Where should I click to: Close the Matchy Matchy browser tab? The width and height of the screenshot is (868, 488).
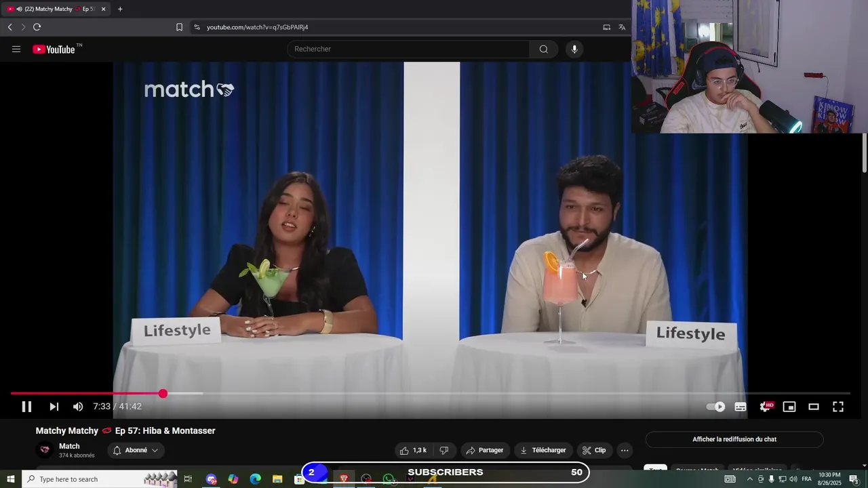(103, 9)
